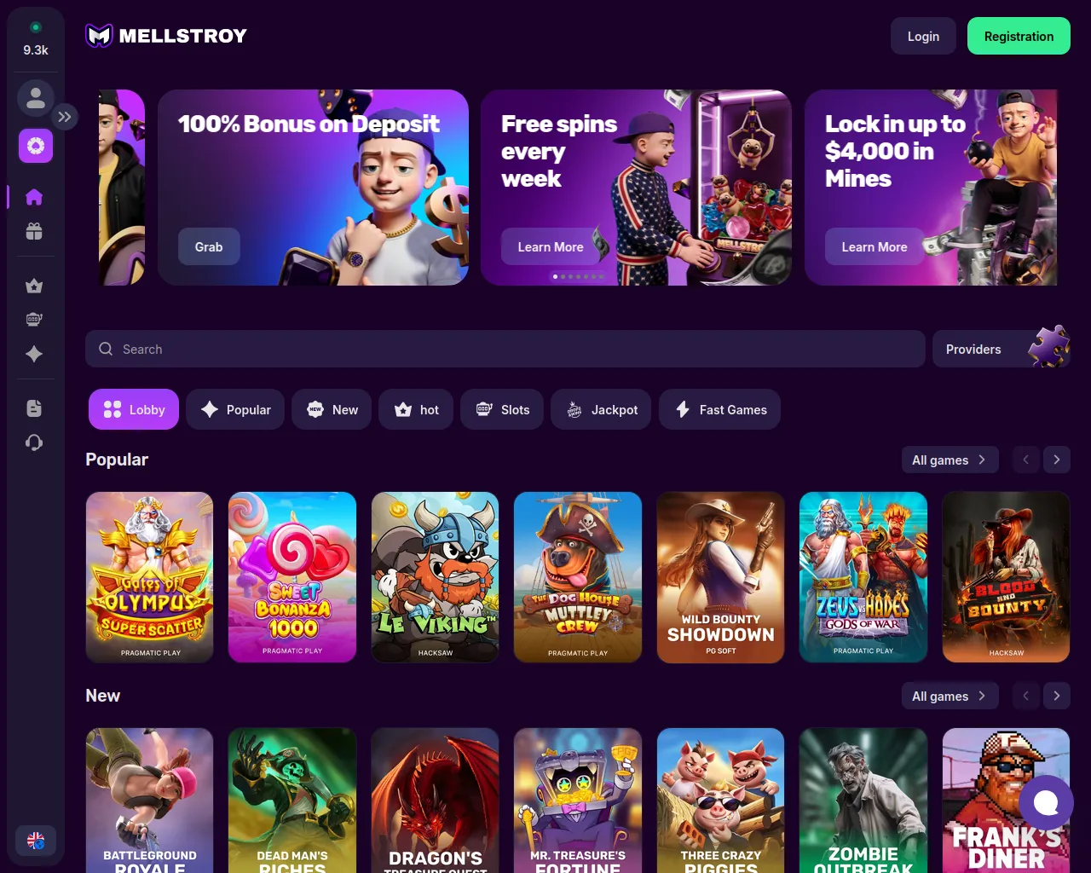Viewport: 1091px width, 873px height.
Task: Select the Popular category tab
Action: (x=235, y=409)
